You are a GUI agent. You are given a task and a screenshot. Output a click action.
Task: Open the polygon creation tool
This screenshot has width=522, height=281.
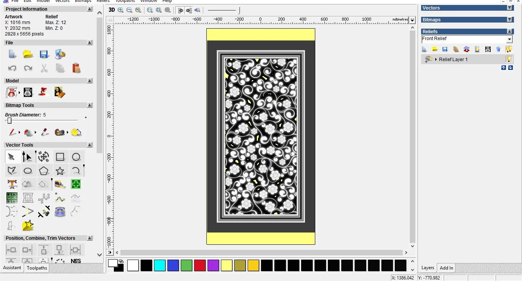coord(44,171)
